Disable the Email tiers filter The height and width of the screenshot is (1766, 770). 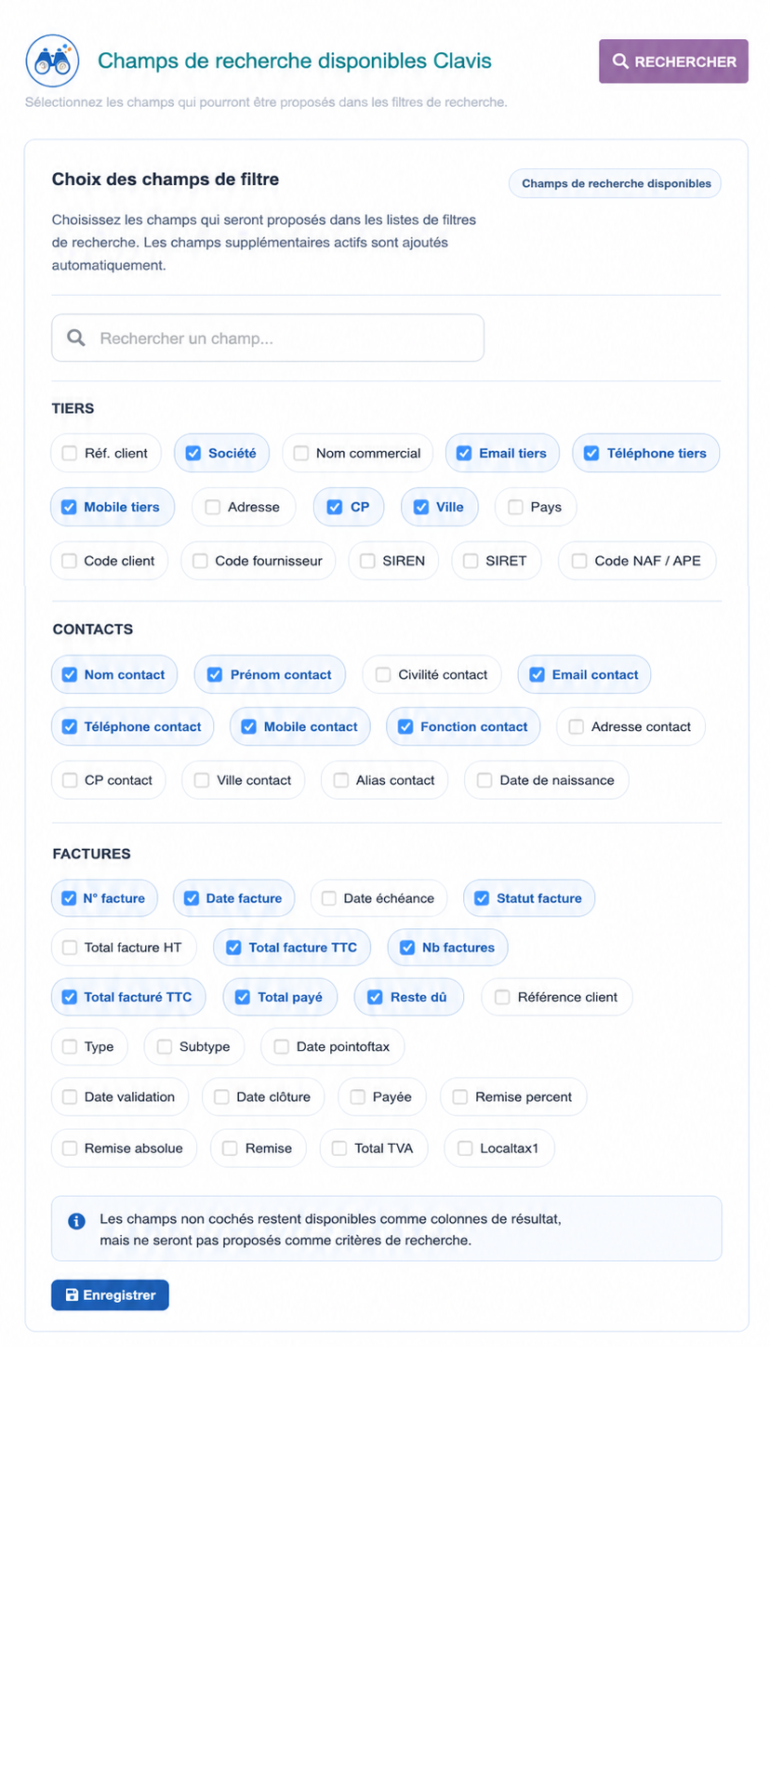tap(464, 453)
